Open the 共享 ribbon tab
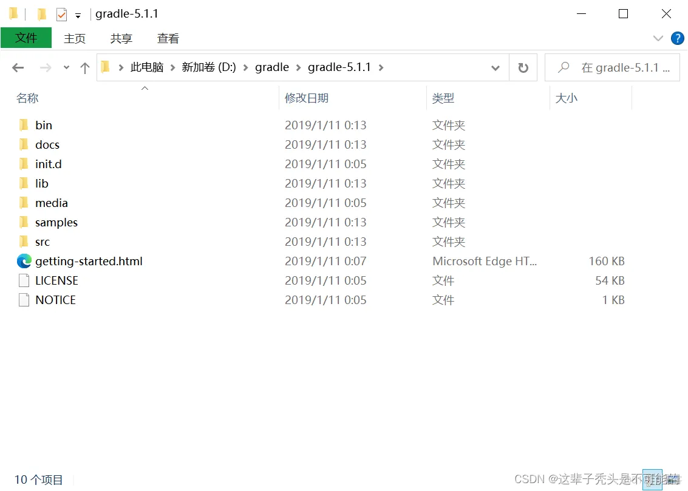The width and height of the screenshot is (688, 491). point(121,39)
